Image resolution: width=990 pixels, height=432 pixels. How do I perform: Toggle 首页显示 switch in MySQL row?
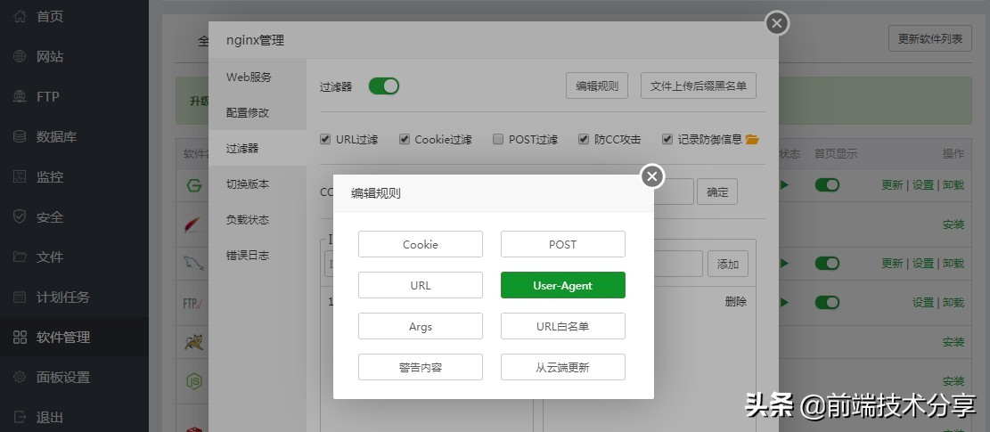pos(827,263)
